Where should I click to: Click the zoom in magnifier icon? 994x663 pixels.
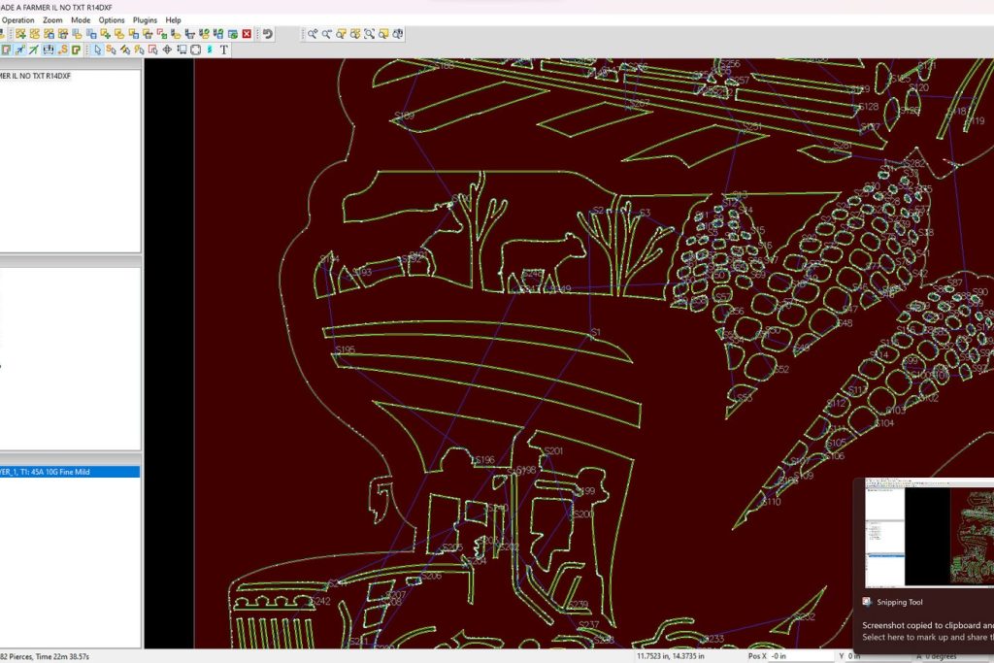click(x=313, y=34)
